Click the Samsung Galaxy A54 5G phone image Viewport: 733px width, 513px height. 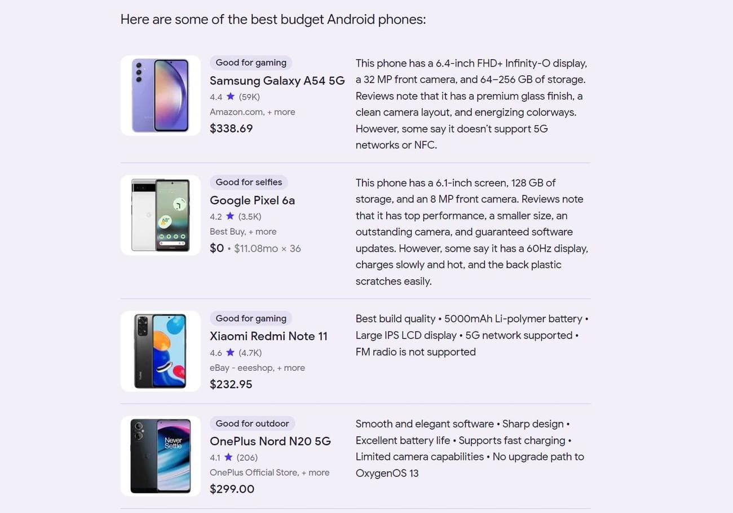tap(160, 95)
